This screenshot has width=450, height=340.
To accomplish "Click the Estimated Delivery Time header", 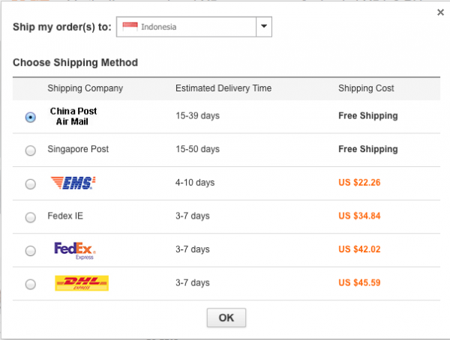I will pos(223,88).
